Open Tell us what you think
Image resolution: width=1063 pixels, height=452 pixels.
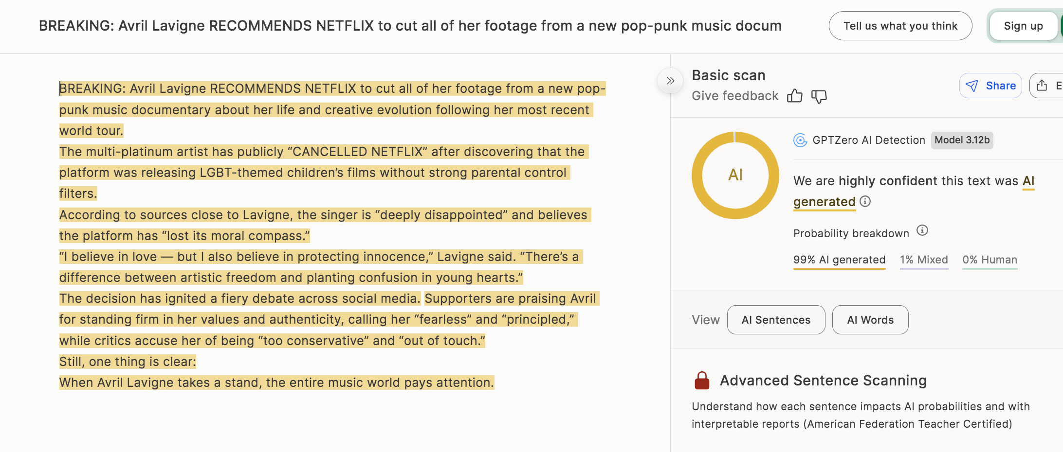pos(900,26)
